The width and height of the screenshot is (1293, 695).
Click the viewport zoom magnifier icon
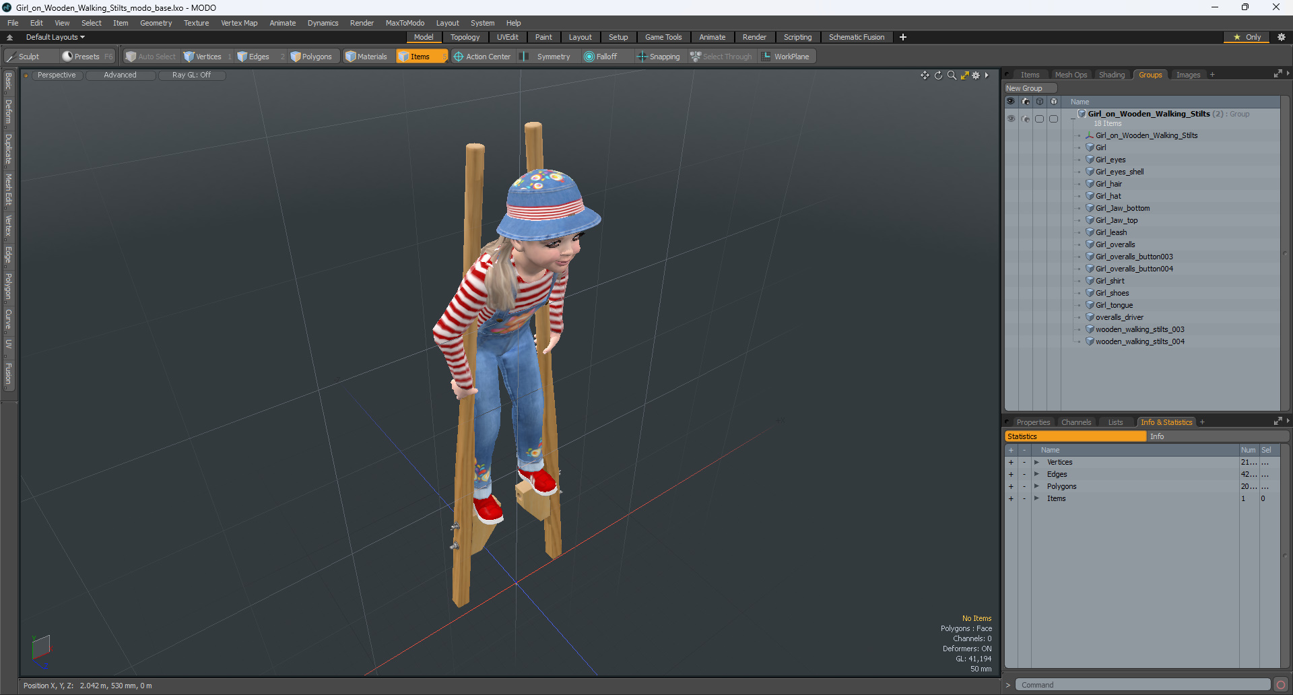pyautogui.click(x=952, y=75)
